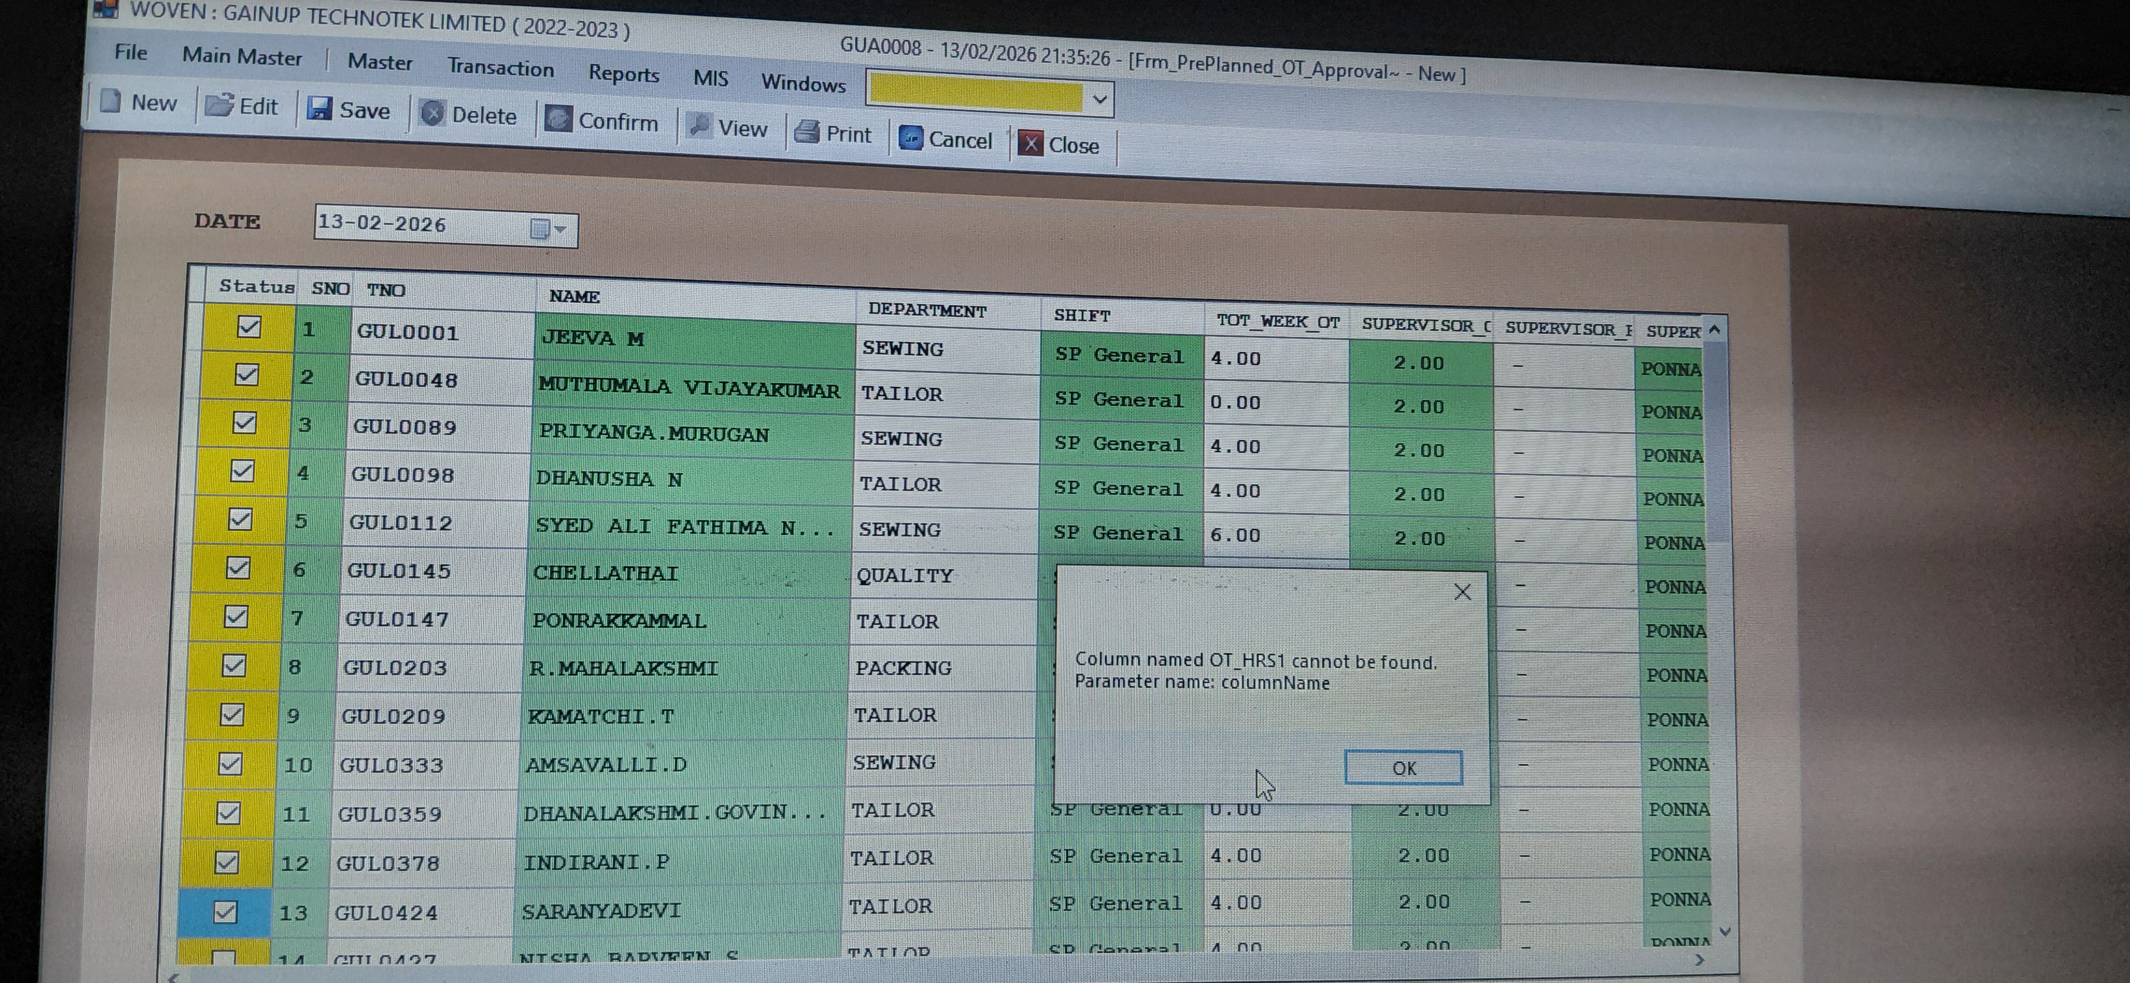Viewport: 2130px width, 983px height.
Task: Click the New document toolbar icon
Action: (x=110, y=101)
